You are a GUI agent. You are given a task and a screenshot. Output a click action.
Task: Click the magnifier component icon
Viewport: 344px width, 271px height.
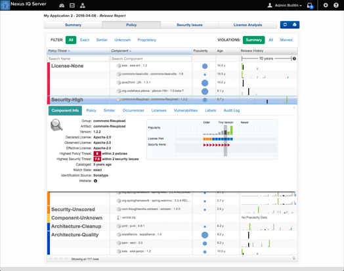point(56,125)
